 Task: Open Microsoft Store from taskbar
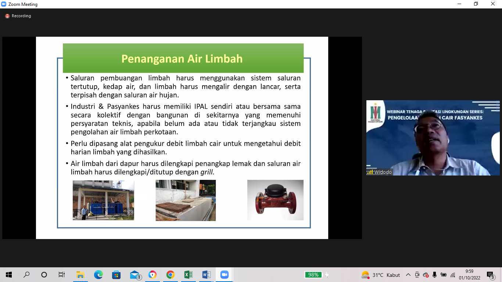coord(116,275)
